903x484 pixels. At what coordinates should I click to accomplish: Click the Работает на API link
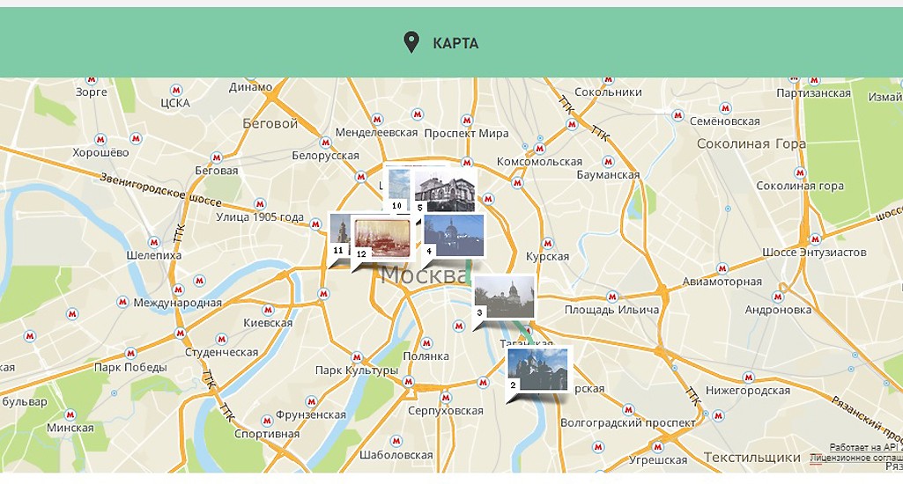tap(865, 447)
